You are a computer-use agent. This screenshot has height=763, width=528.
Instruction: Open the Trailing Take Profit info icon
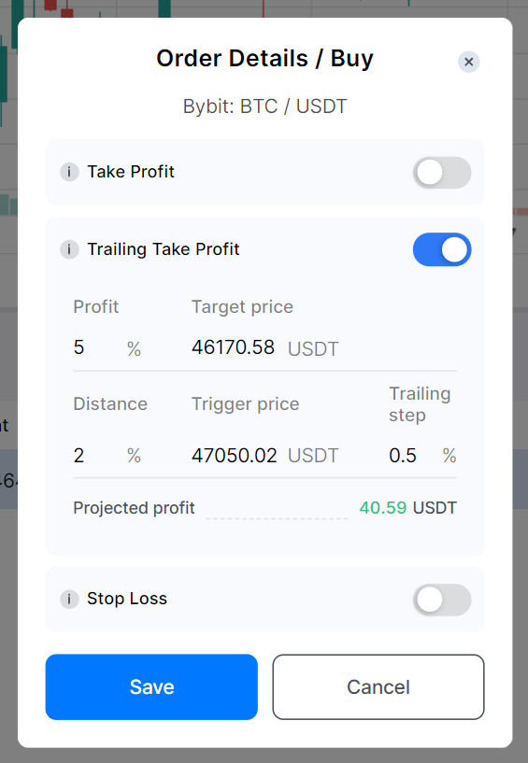coord(69,249)
